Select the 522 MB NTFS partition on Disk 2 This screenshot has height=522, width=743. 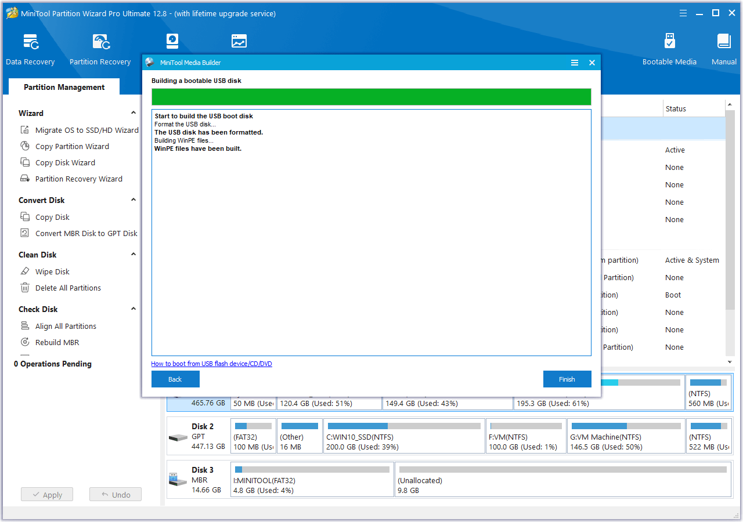(x=709, y=436)
